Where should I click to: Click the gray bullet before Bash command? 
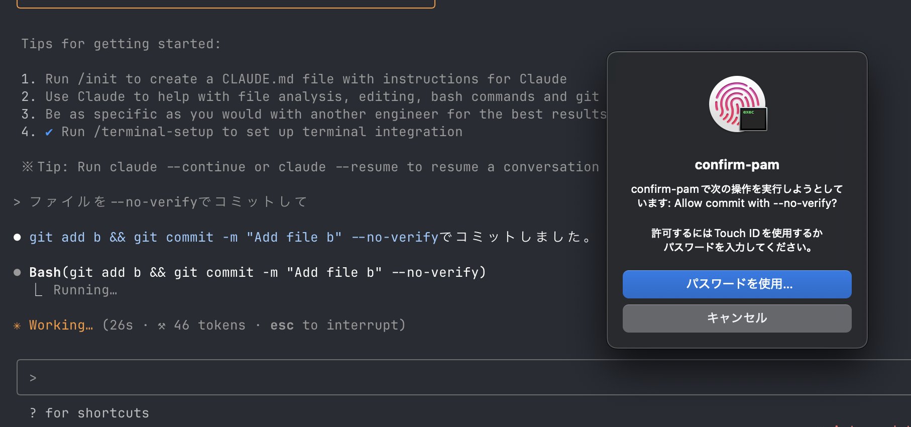pos(17,272)
